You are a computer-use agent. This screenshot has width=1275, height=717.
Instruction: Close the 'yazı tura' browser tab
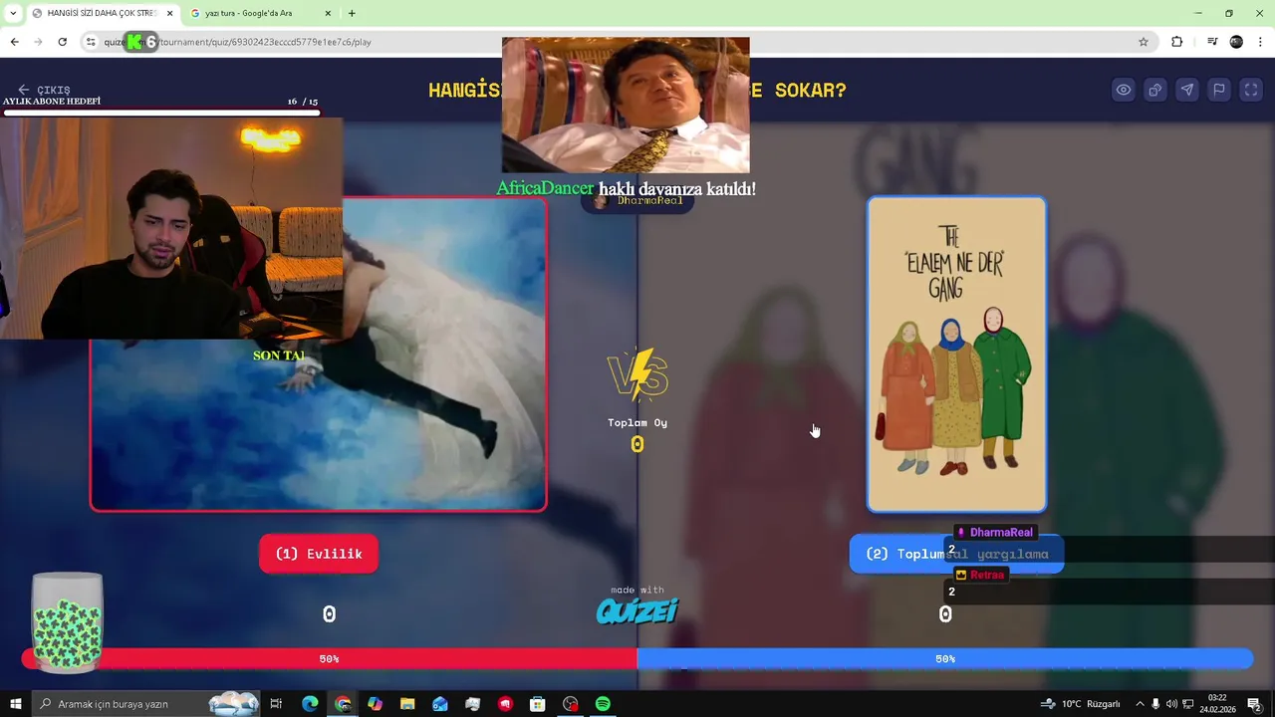(x=328, y=13)
